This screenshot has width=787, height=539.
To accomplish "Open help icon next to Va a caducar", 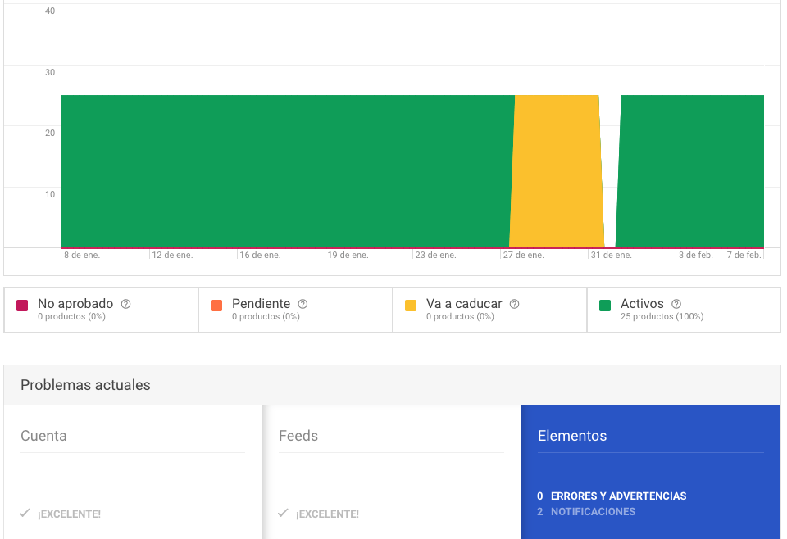I will point(515,304).
